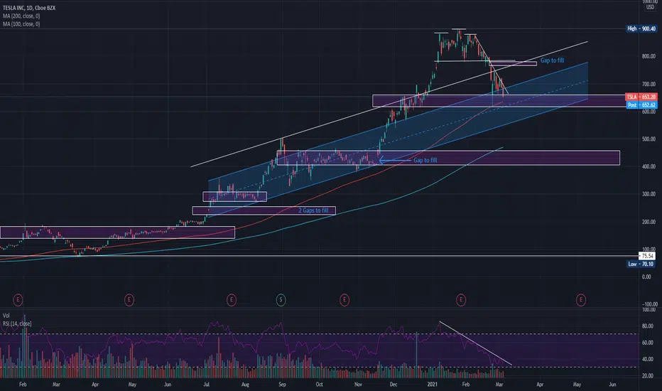Click the 300.00 level on price axis

pyautogui.click(x=649, y=194)
